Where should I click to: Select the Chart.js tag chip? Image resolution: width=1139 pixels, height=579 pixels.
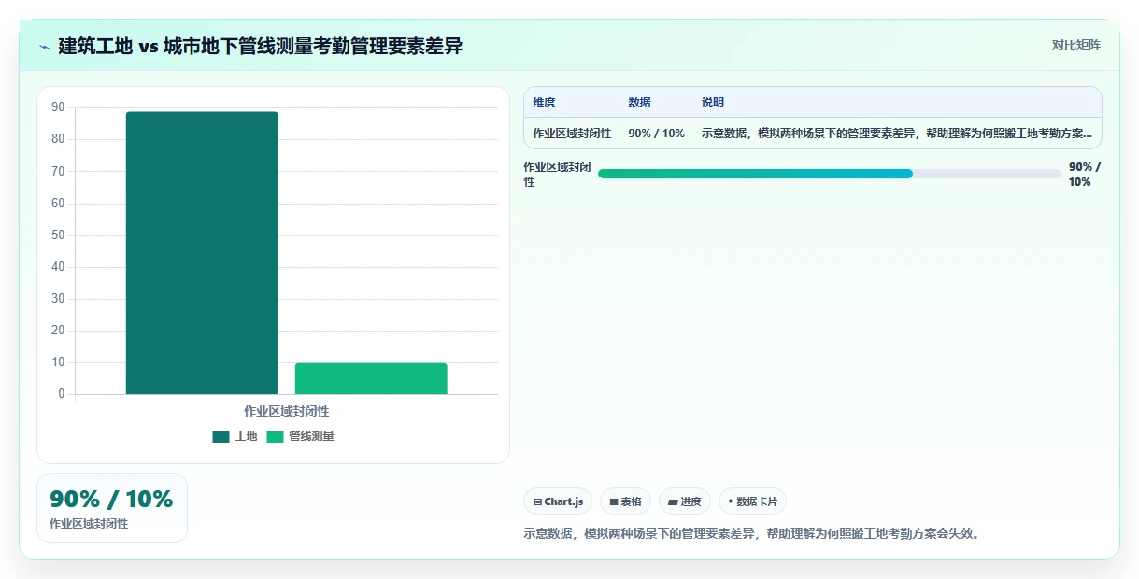coord(558,501)
